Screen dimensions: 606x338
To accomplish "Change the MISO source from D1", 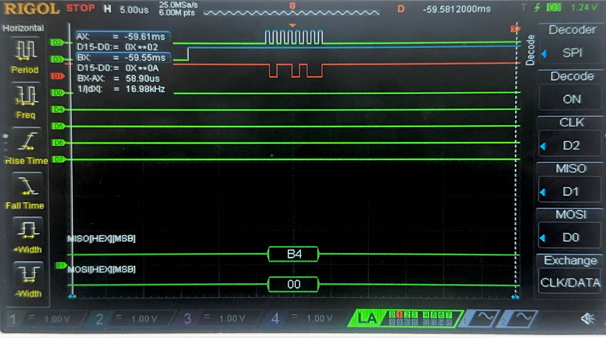I will point(571,191).
